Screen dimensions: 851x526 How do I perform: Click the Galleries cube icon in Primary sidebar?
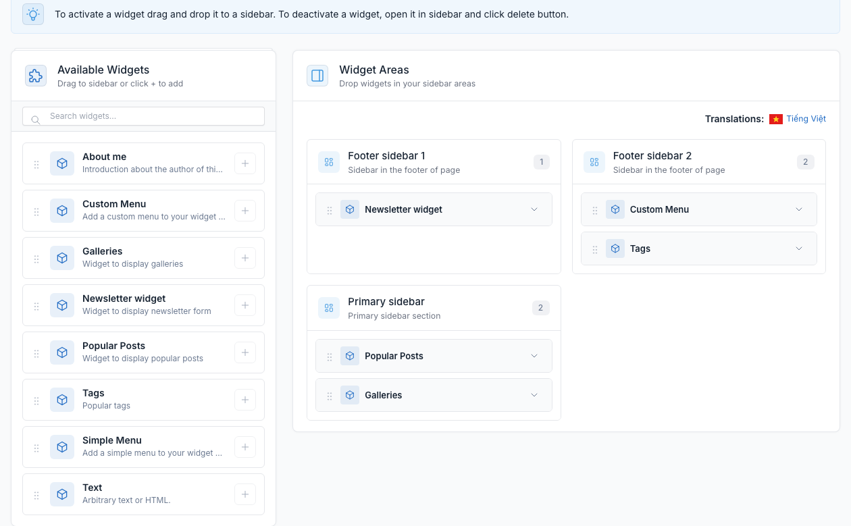click(x=350, y=395)
